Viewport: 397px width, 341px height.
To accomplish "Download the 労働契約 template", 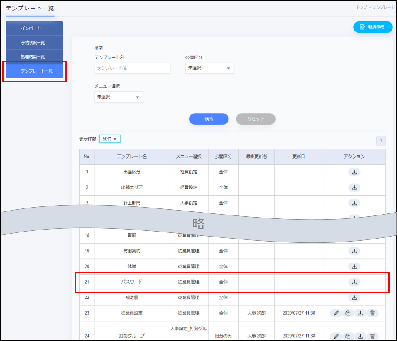I will click(354, 251).
